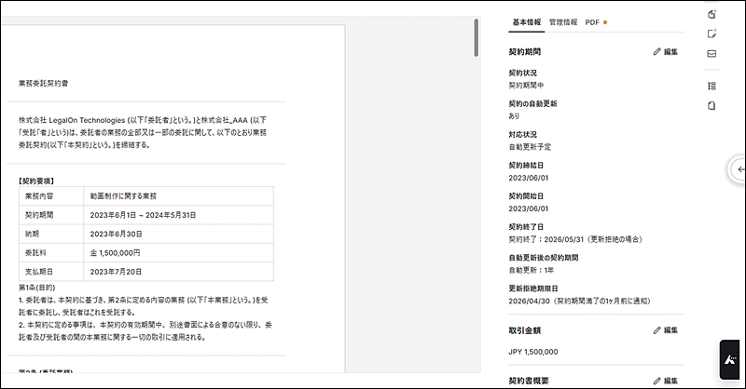Click the JPY 1,500,000 amount value
Screen dimensions: 746x389
pos(533,352)
